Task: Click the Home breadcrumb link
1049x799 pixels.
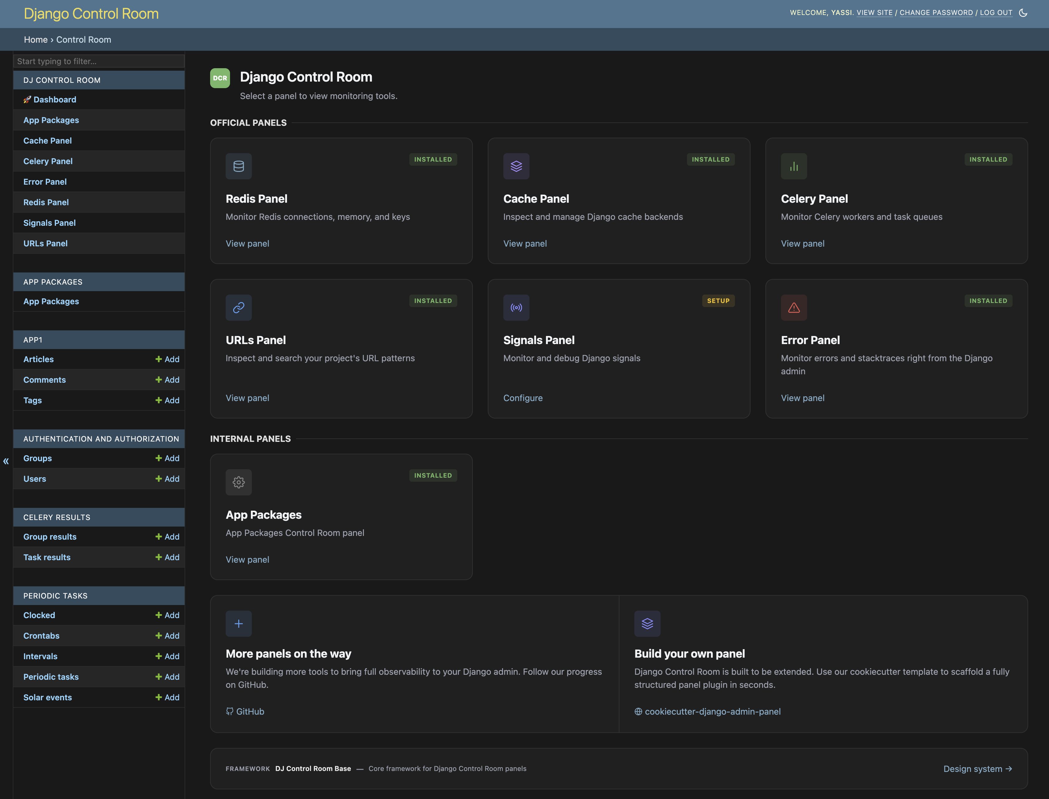Action: tap(36, 40)
